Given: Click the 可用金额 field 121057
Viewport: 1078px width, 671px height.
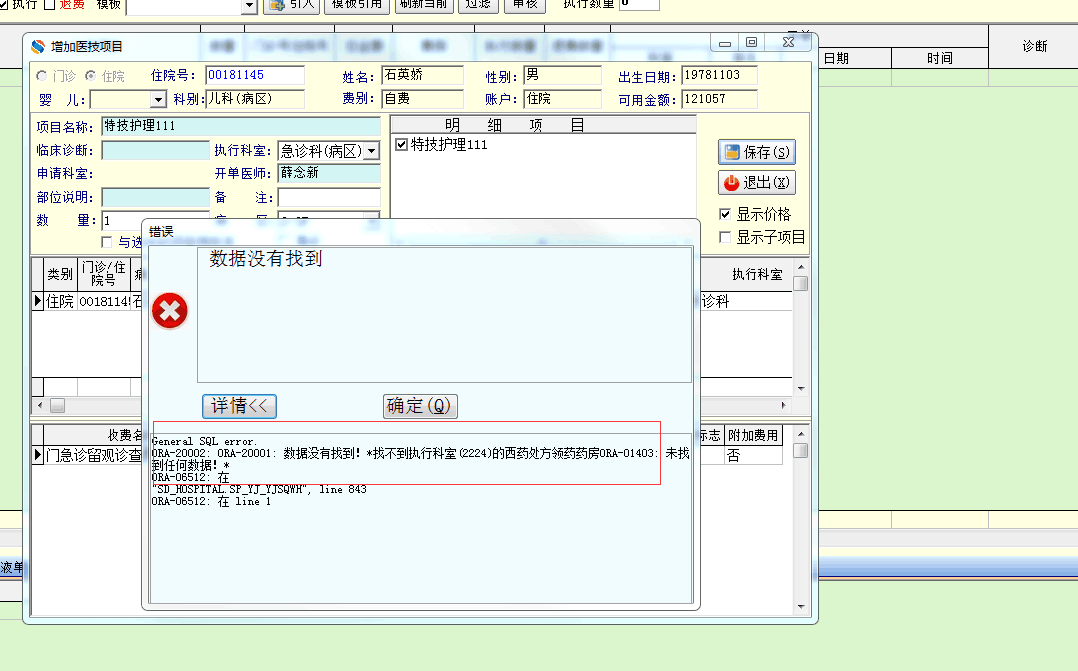Looking at the screenshot, I should click(720, 99).
